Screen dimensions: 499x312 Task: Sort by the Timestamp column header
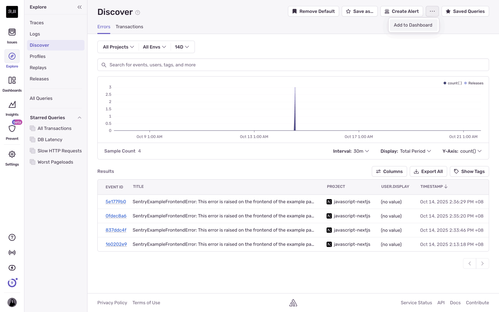tap(434, 187)
